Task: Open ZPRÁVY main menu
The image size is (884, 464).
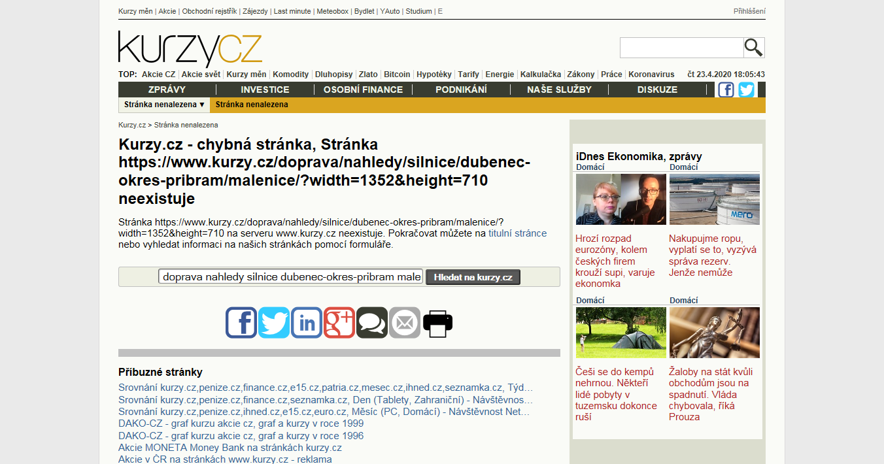Action: 167,90
